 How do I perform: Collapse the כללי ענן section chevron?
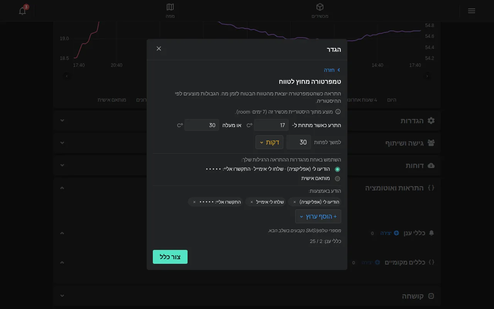tap(62, 233)
